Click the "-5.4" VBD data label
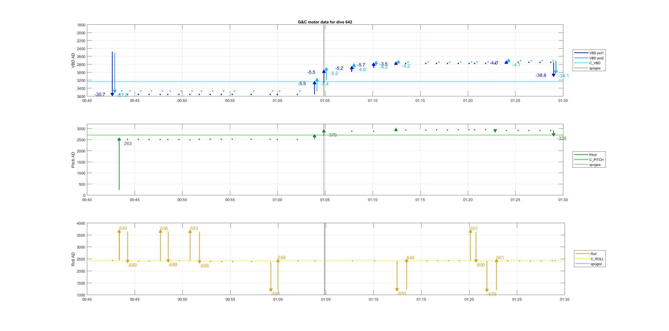 click(x=324, y=84)
